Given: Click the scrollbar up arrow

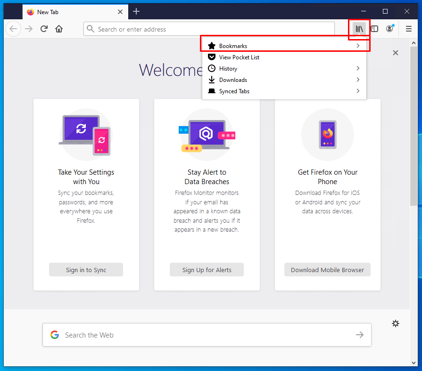Looking at the screenshot, I should click(414, 43).
